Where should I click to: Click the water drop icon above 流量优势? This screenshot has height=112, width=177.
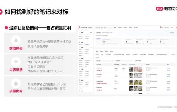click(16, 83)
